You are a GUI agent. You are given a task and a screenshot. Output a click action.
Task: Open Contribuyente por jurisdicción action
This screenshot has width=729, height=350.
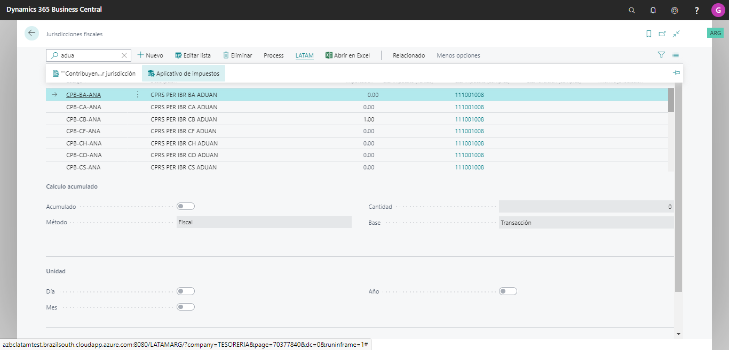[x=94, y=74]
